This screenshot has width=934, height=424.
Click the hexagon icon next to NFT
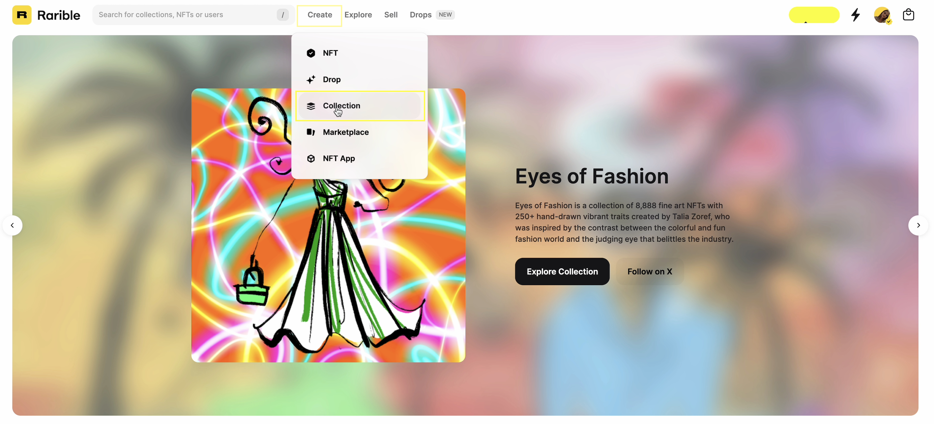click(311, 53)
